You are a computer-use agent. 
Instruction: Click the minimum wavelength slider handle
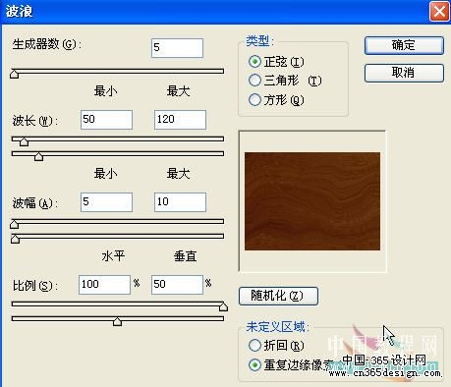[24, 141]
